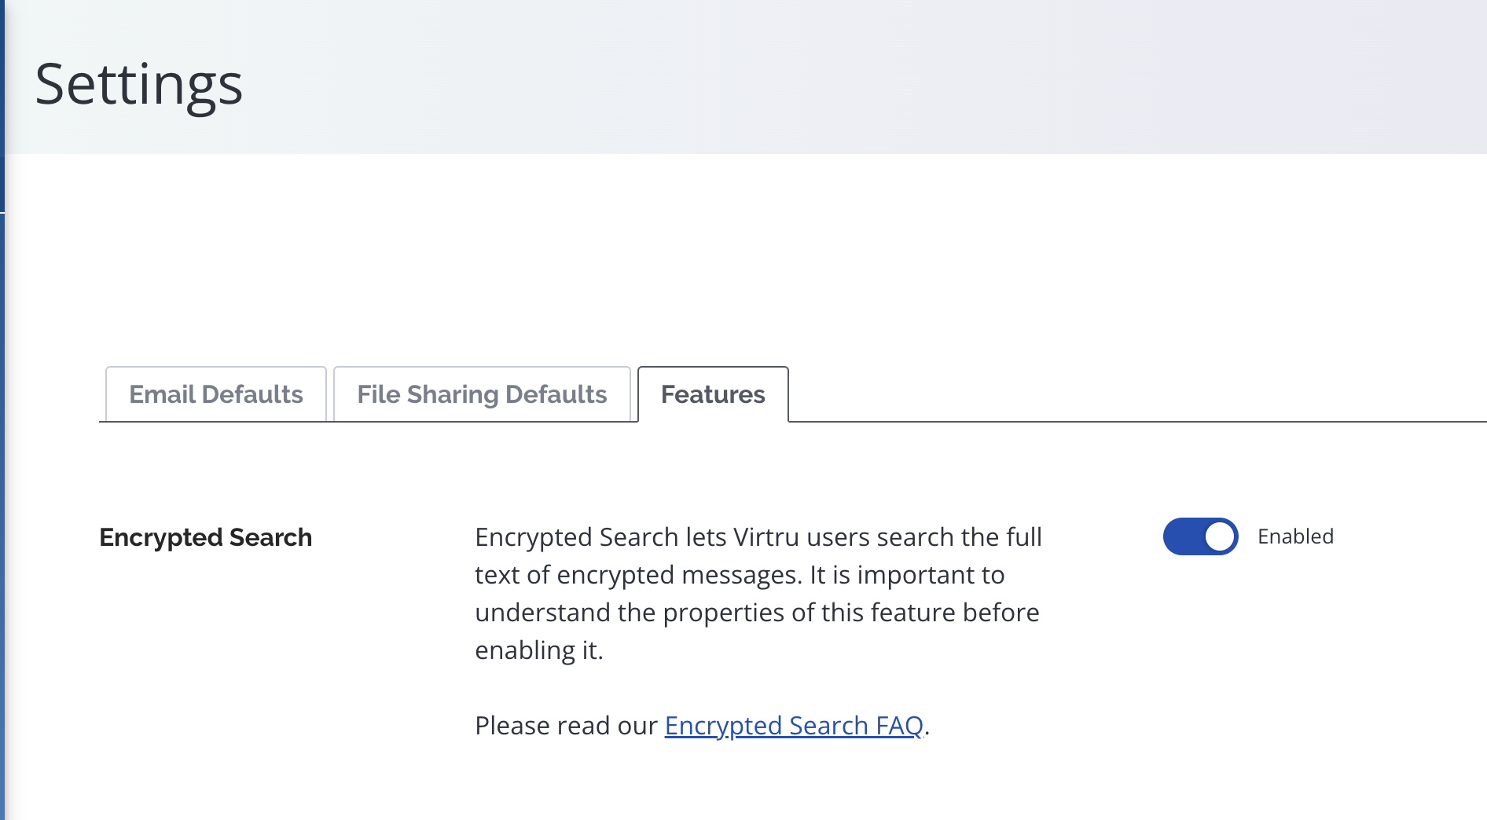Click the tab bar divider line
1487x820 pixels.
1100,422
